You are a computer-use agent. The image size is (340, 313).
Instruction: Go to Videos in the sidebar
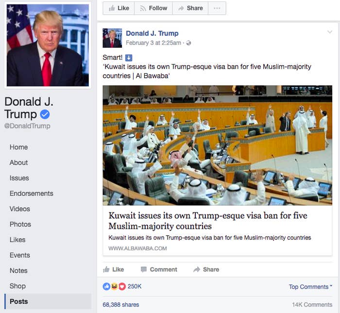tap(20, 209)
